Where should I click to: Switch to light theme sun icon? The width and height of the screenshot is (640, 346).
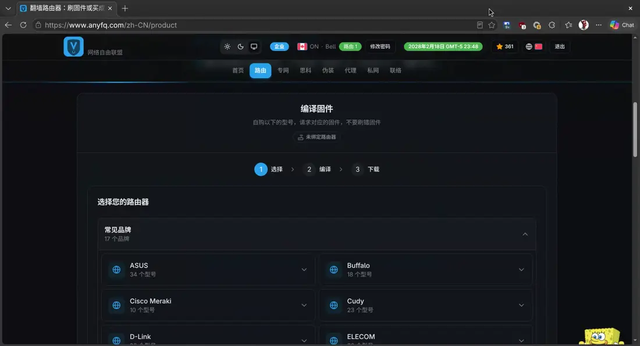pos(227,46)
